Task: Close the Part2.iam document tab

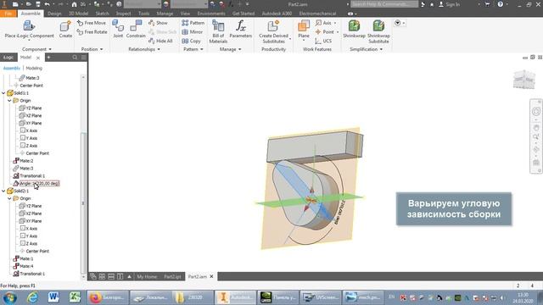Action: pyautogui.click(x=211, y=277)
